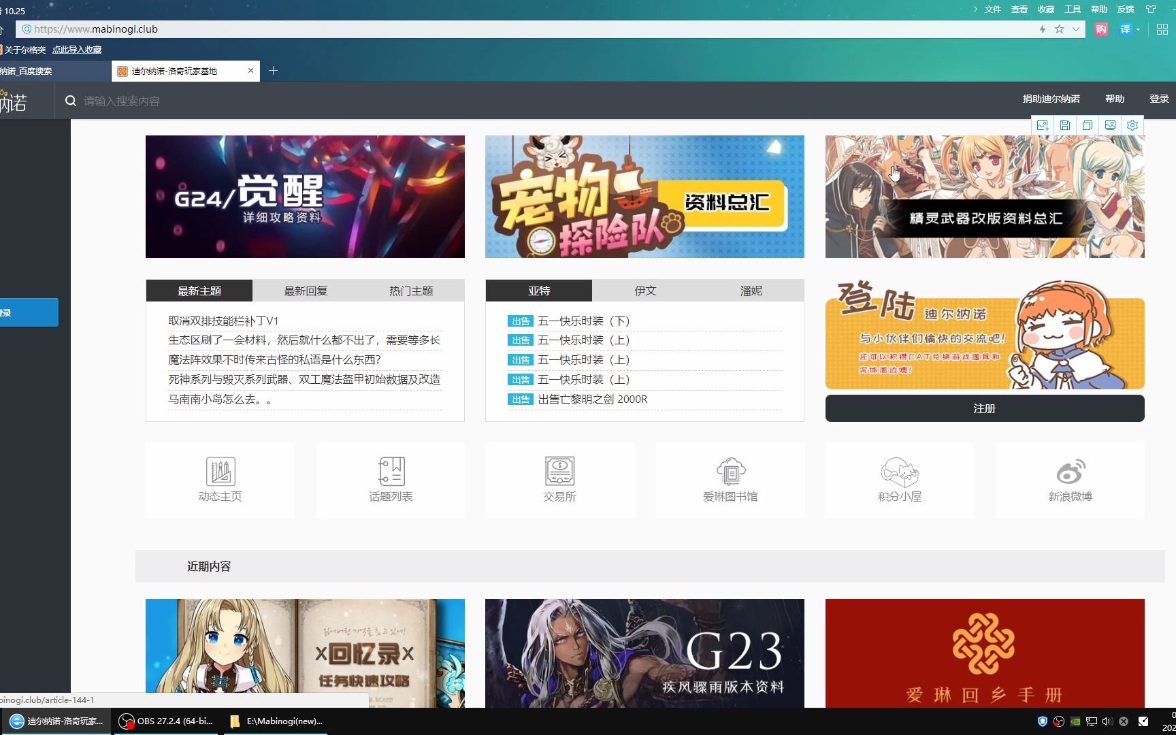The image size is (1176, 735).
Task: Click the 注册 button
Action: (985, 408)
